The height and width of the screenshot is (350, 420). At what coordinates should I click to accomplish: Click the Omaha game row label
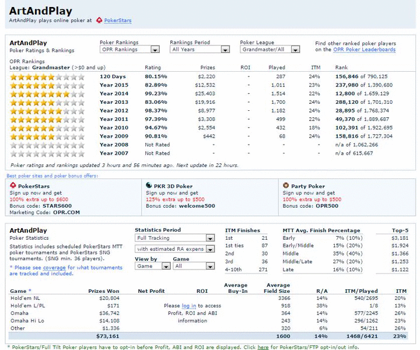19,313
